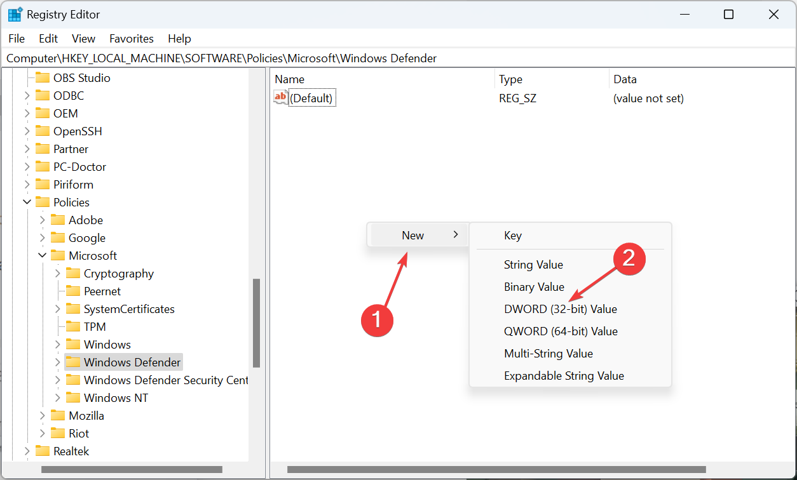Collapse the Microsoft key
This screenshot has width=797, height=480.
point(43,256)
